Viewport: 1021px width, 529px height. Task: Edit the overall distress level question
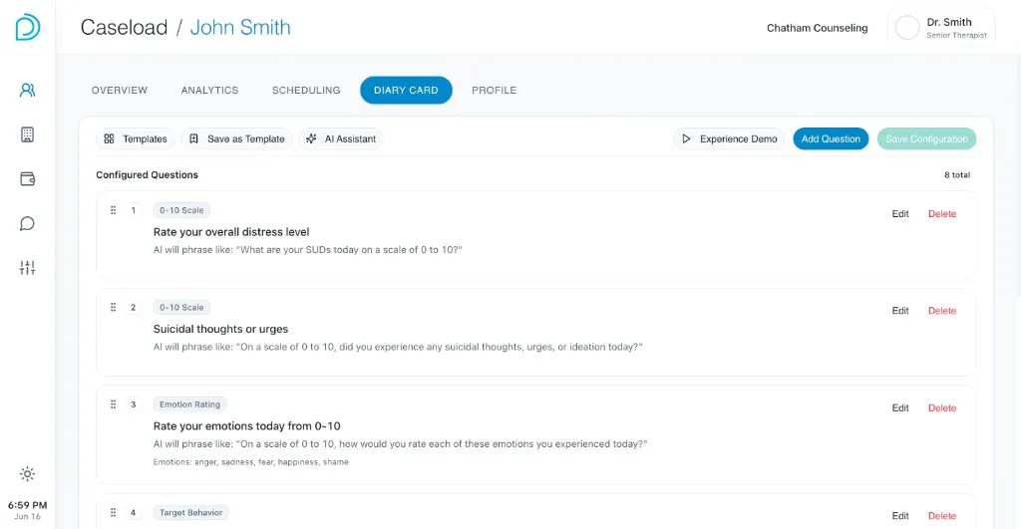click(900, 213)
